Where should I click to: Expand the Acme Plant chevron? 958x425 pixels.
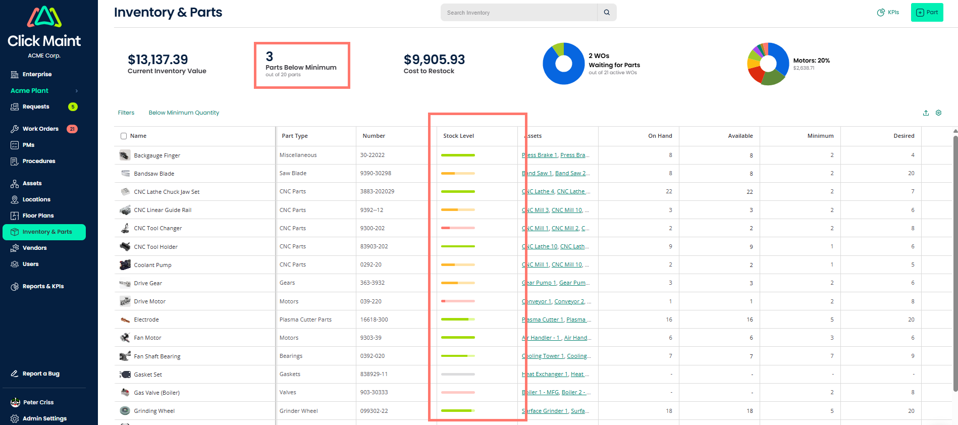(x=77, y=91)
